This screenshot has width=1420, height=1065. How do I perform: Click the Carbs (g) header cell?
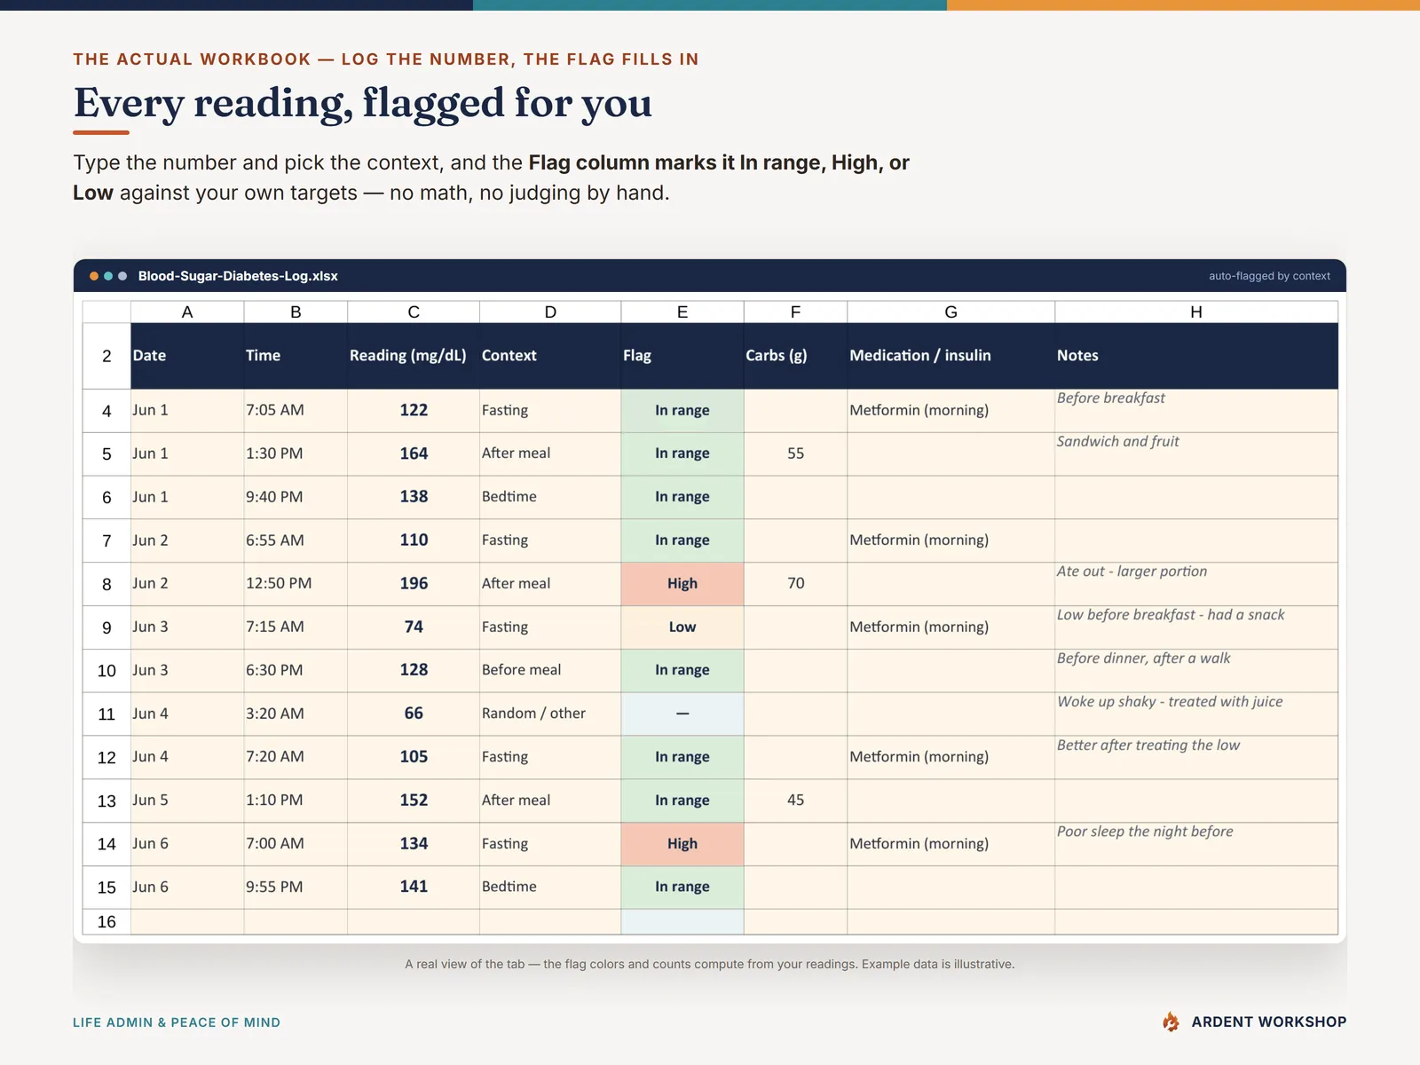[795, 355]
